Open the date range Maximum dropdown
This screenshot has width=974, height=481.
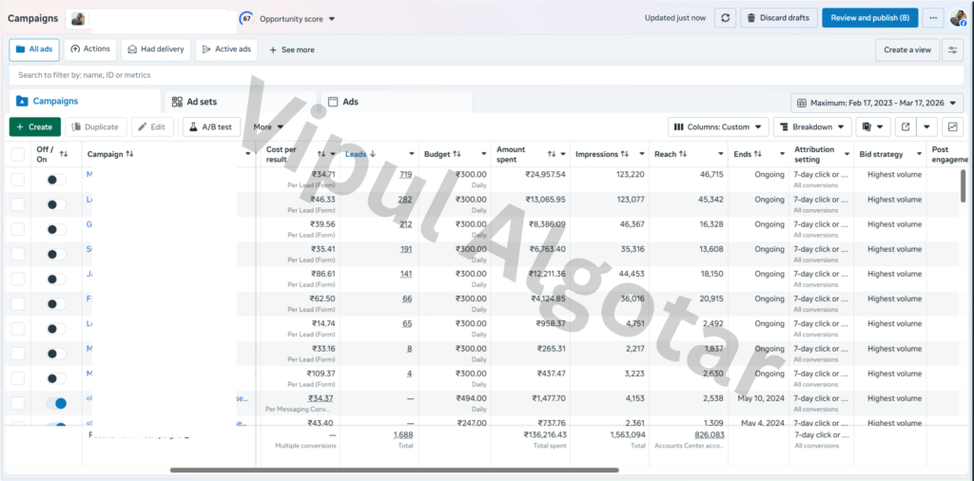[877, 103]
